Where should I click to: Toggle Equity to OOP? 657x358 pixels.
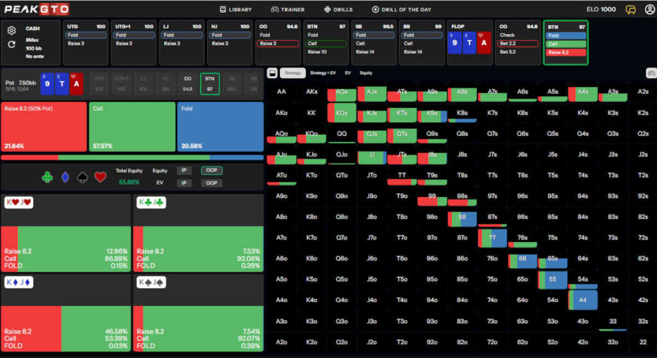point(212,171)
